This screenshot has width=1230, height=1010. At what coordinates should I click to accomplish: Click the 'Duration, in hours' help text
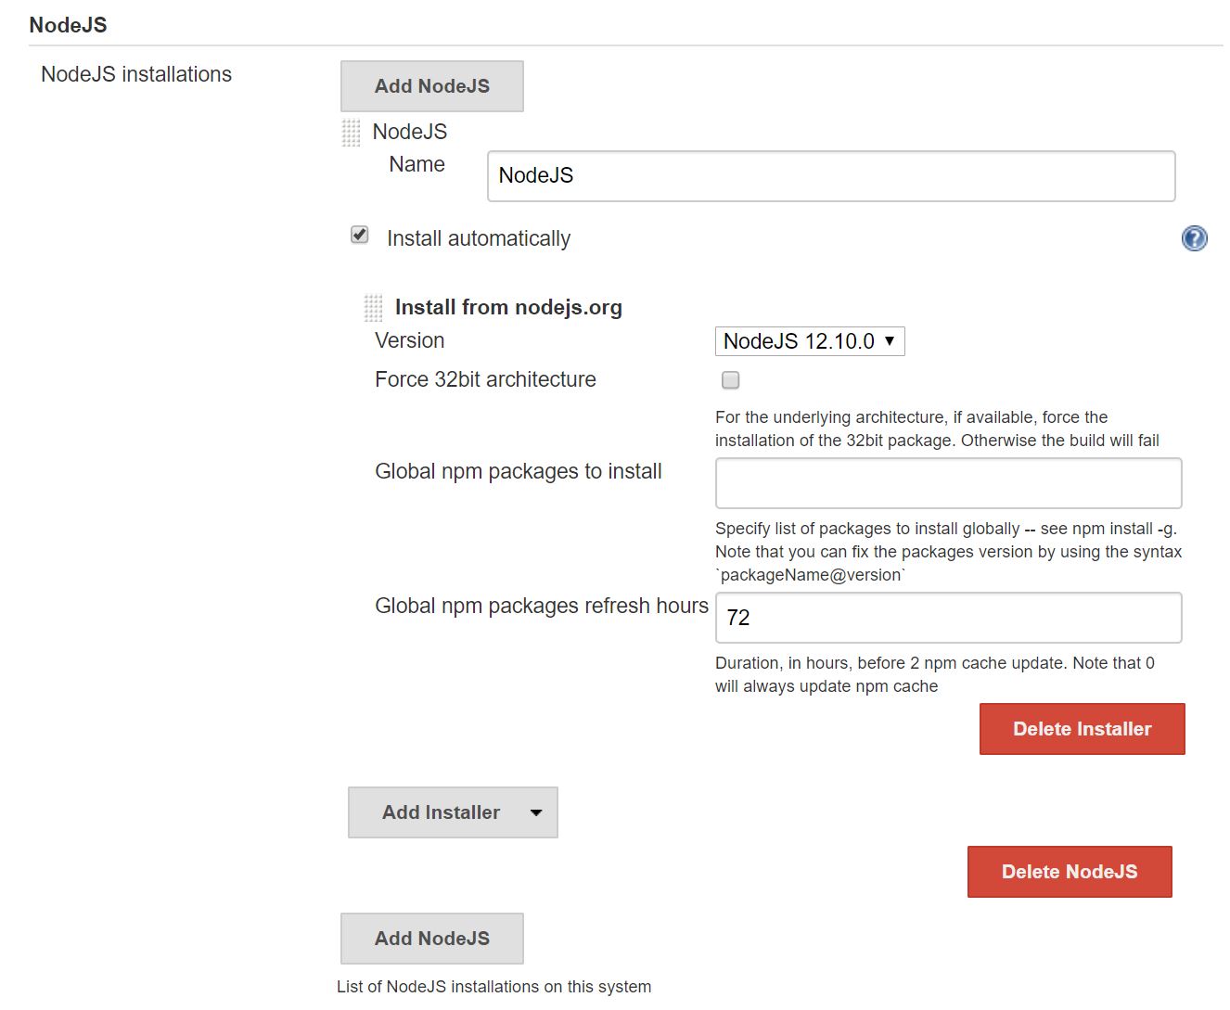click(x=935, y=674)
